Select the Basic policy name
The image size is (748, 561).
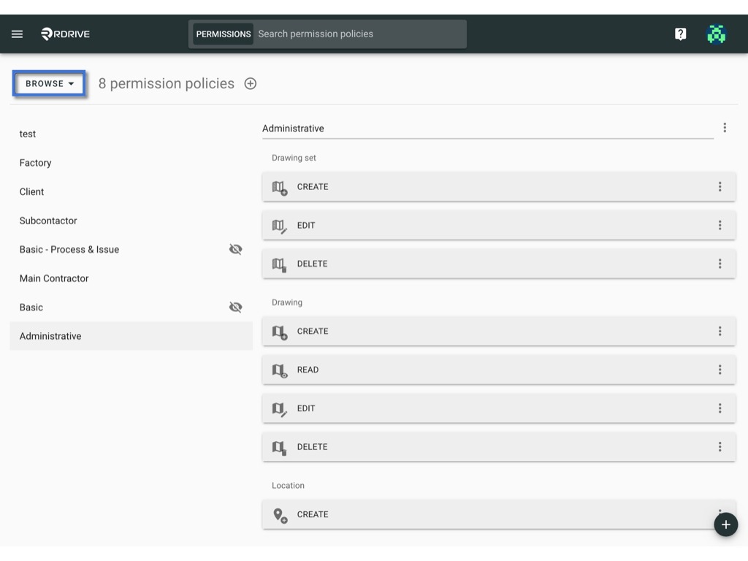[x=31, y=308]
